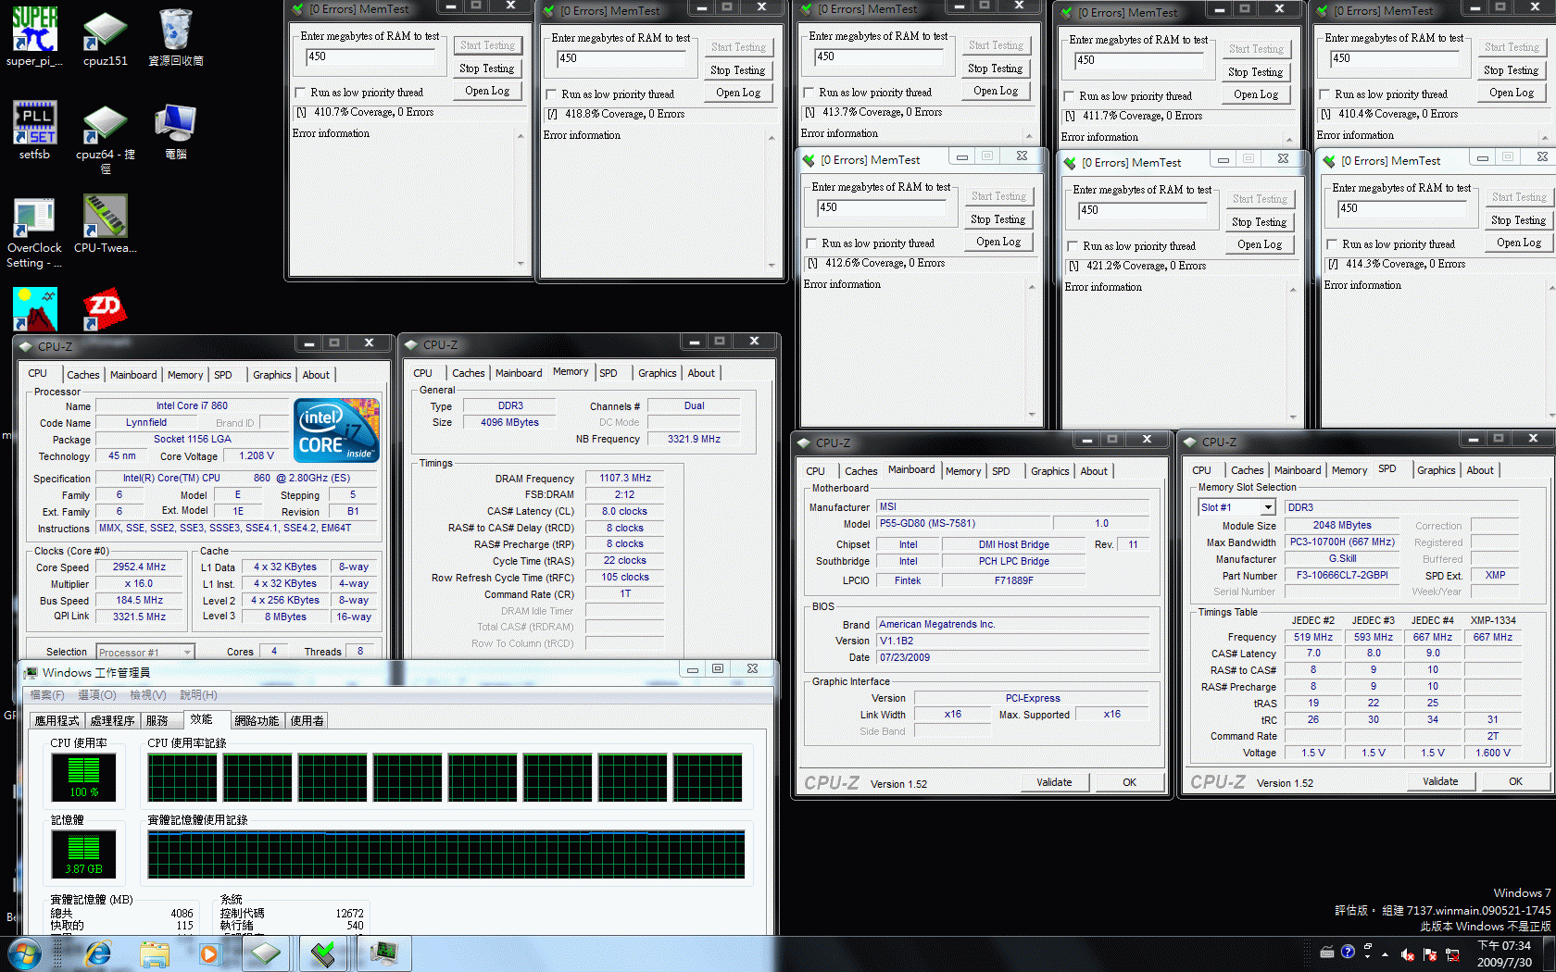The width and height of the screenshot is (1556, 972).
Task: Click Validate in CPU-Z Mainboard window
Action: coord(1054,782)
